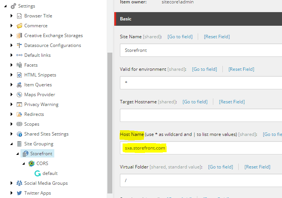Click the Browser Title item icon
Viewport: 282px width, 198px height.
(x=19, y=16)
